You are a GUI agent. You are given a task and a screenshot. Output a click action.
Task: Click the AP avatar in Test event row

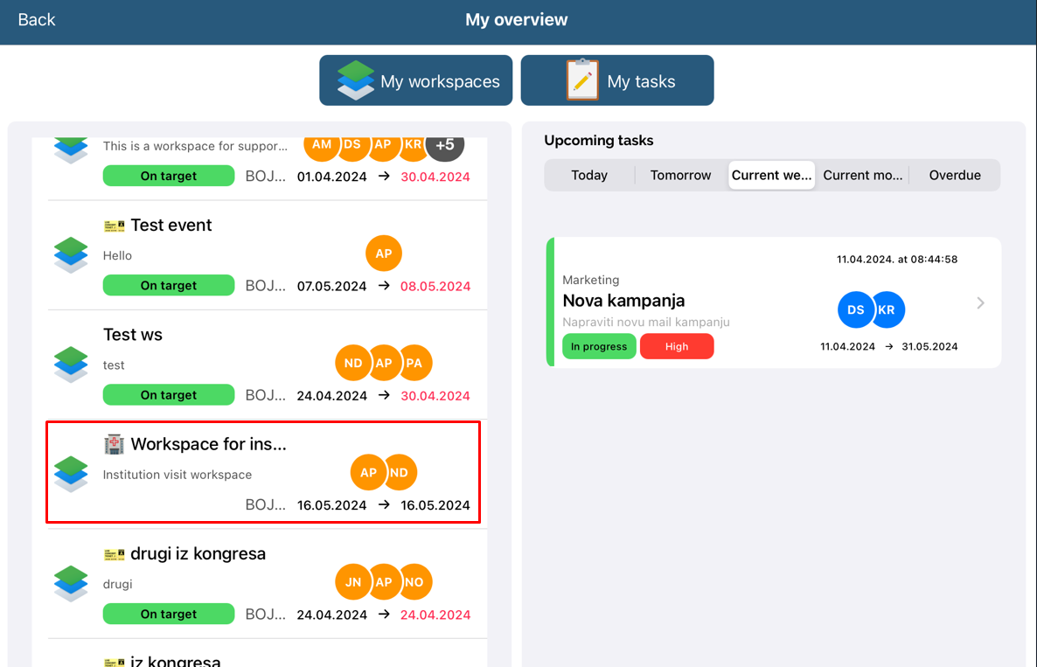383,254
